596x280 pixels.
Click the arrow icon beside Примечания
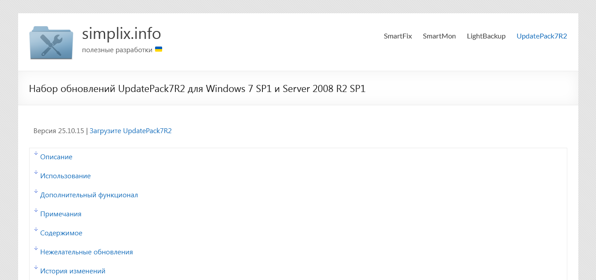36,210
